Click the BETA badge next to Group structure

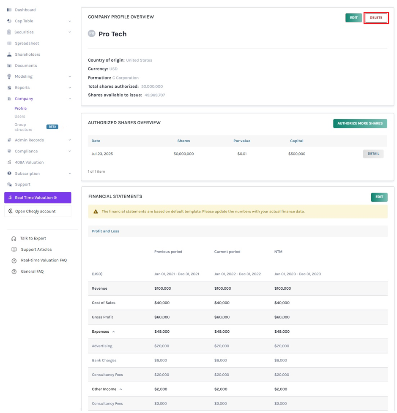click(52, 127)
